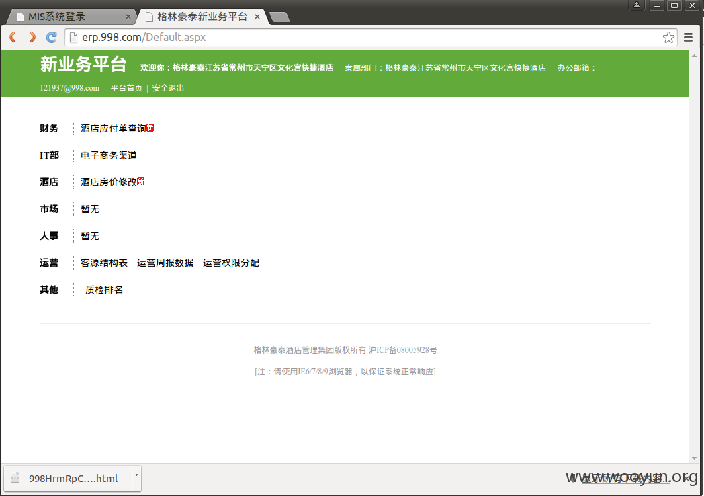Open 运营权限分配 link
This screenshot has width=704, height=496.
click(x=231, y=263)
